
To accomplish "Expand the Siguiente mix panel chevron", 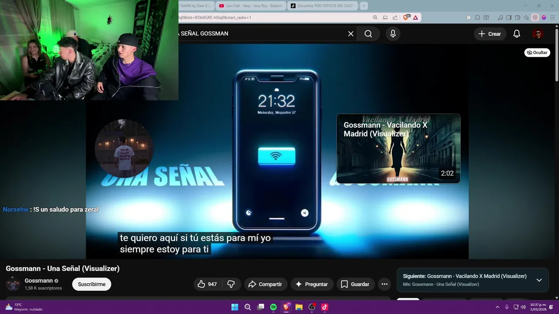I will (539, 280).
